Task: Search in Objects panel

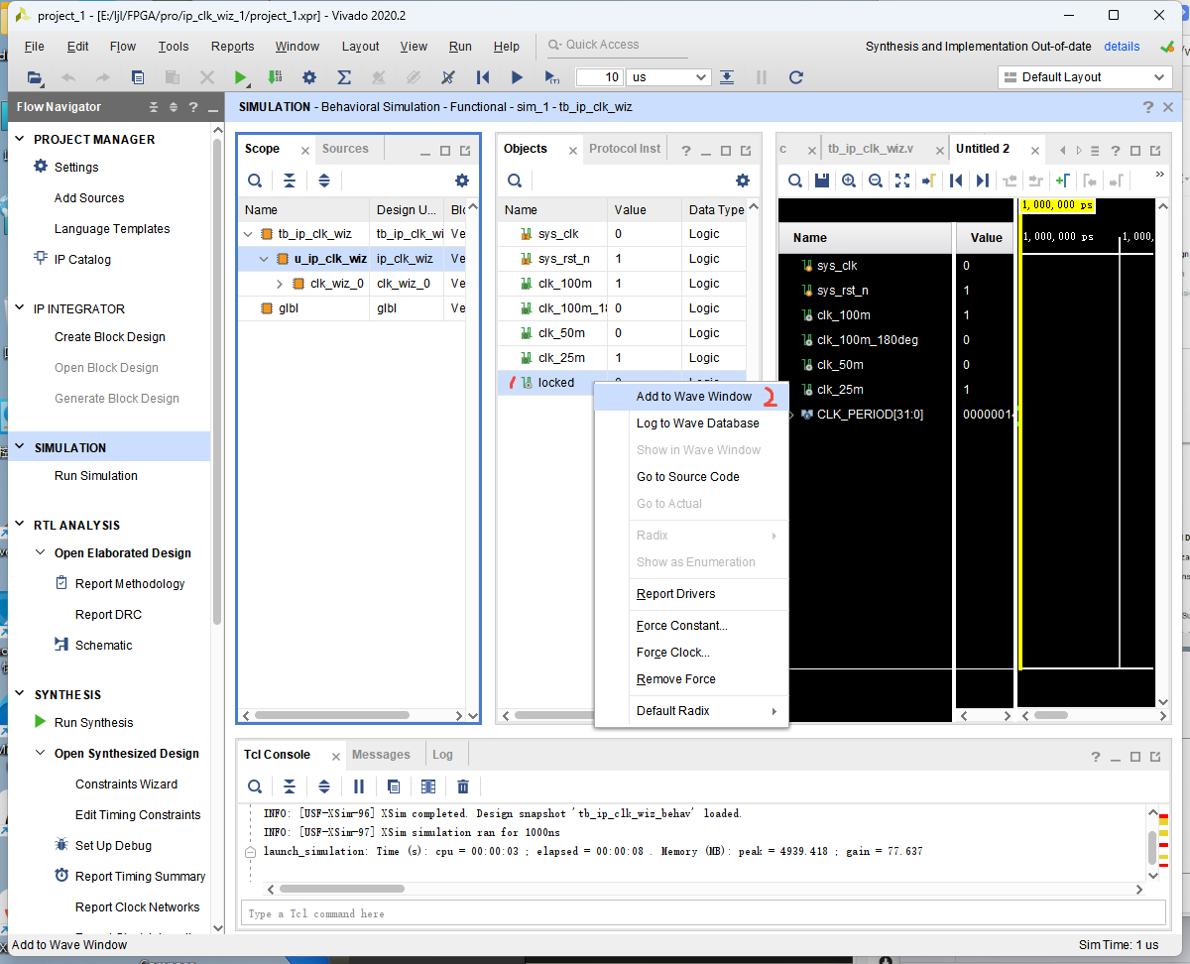Action: coord(515,181)
